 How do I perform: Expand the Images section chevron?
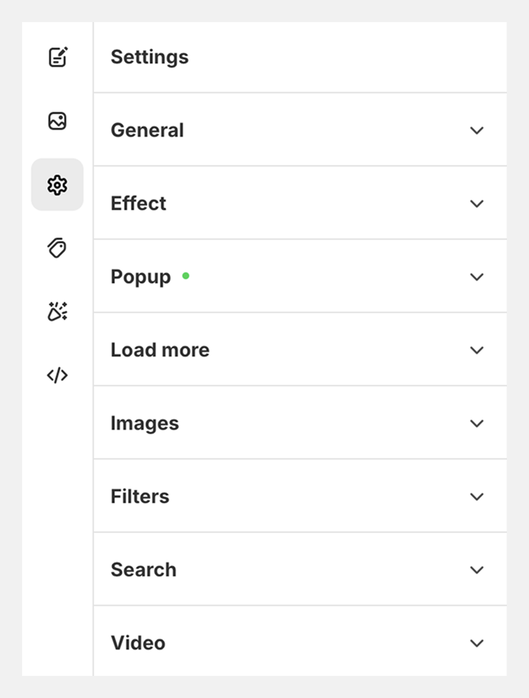[x=477, y=424]
